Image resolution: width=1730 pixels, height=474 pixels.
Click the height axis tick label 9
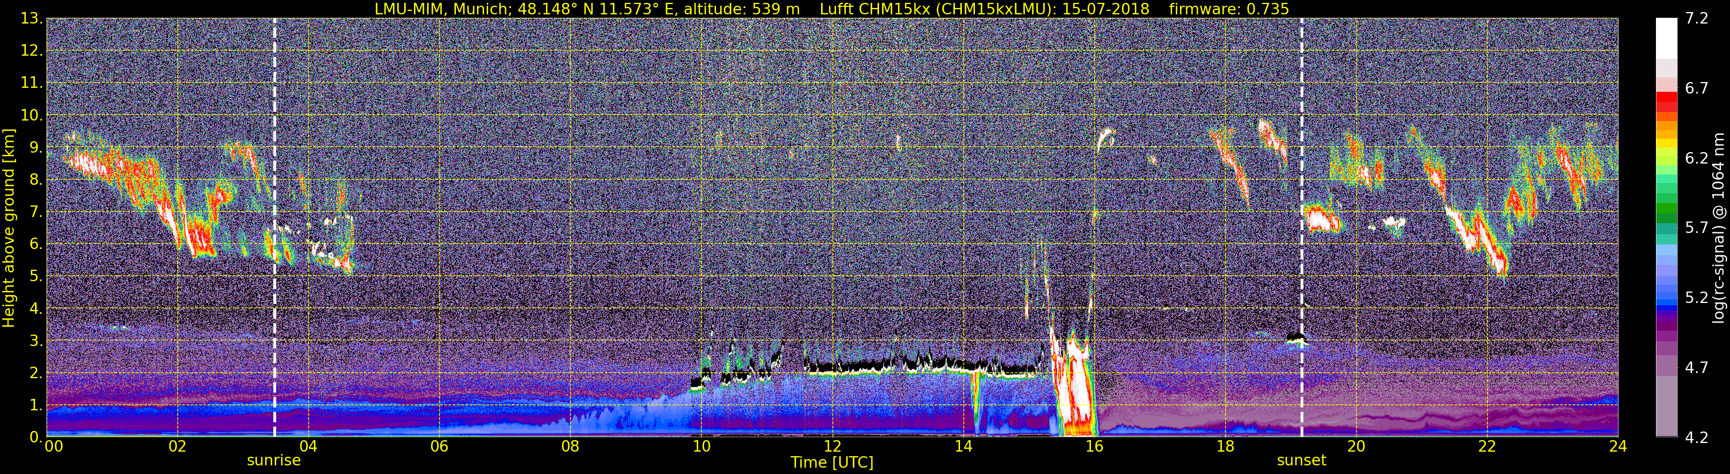[35, 147]
